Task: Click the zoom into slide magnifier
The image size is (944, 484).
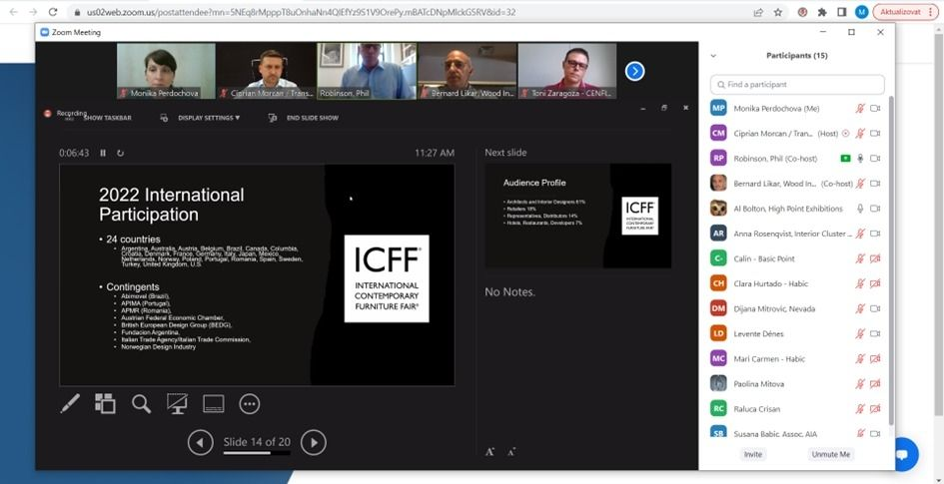Action: pyautogui.click(x=141, y=404)
